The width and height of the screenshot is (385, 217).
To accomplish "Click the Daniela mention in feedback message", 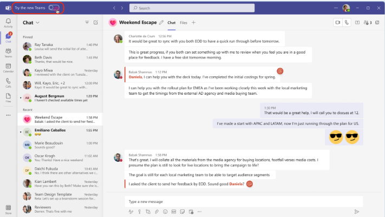I will click(236, 184).
